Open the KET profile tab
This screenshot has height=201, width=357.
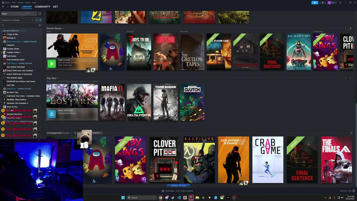coord(56,7)
